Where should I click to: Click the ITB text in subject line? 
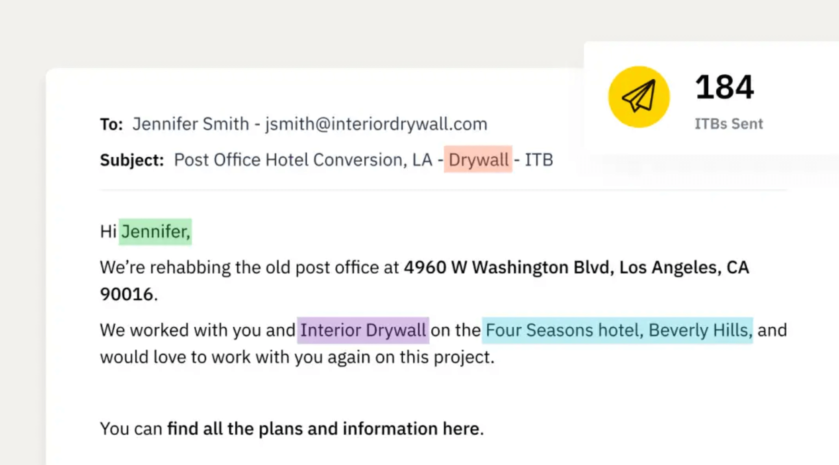(x=539, y=160)
